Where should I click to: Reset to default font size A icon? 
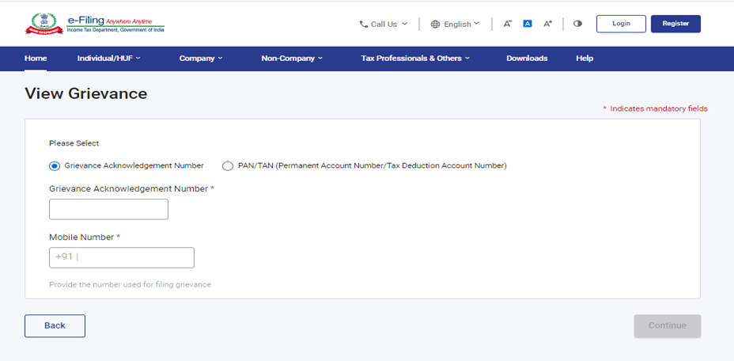tap(528, 24)
